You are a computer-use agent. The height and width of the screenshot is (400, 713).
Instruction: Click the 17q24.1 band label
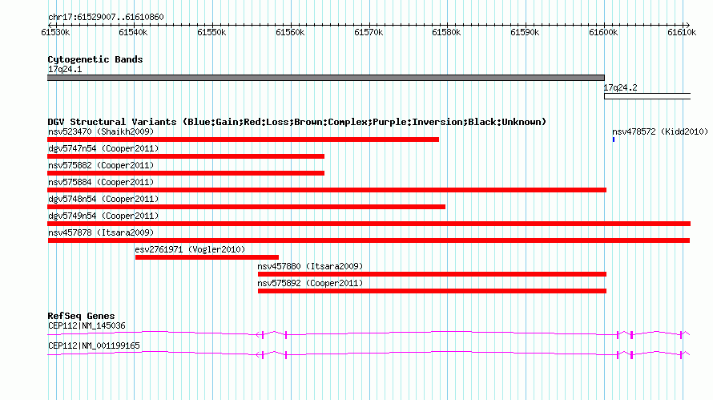65,69
